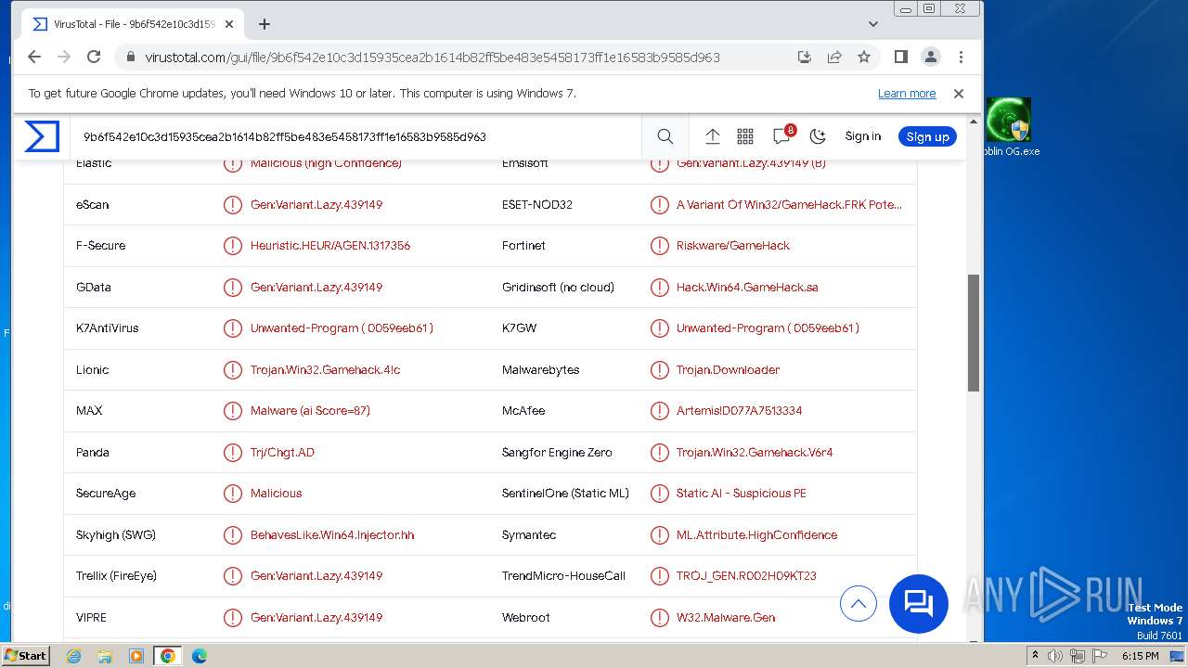This screenshot has height=668, width=1188.
Task: Click the upload file icon
Action: click(x=712, y=136)
